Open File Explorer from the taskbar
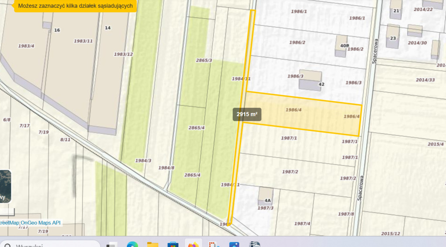Image resolution: width=446 pixels, height=247 pixels. (x=152, y=244)
